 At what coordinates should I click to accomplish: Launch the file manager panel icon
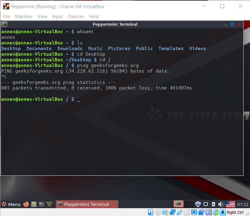[x=34, y=204]
